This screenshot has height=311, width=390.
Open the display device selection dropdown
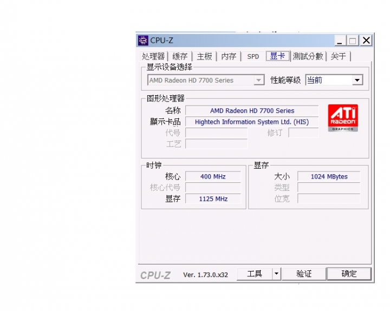[x=206, y=80]
